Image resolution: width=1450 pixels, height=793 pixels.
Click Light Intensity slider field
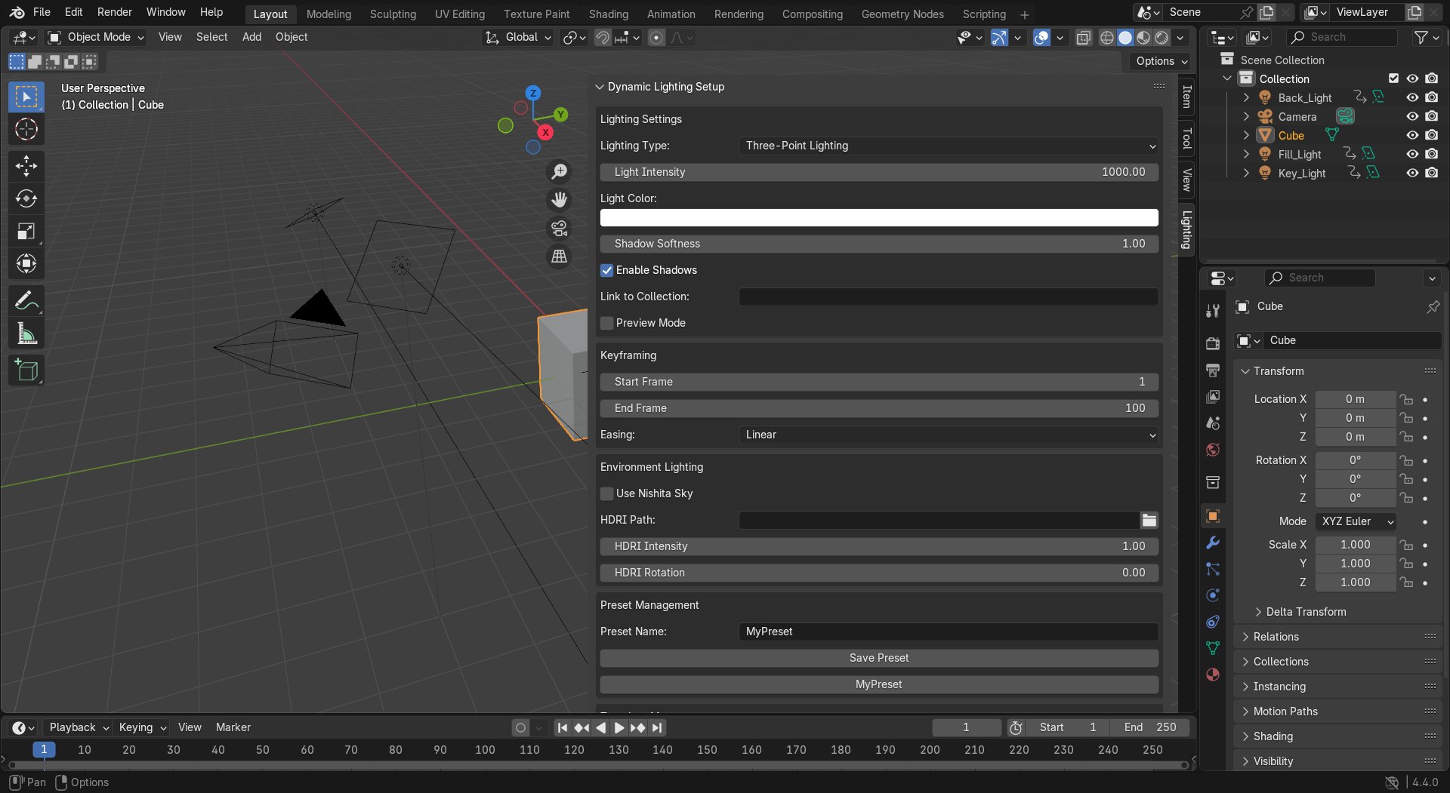[879, 172]
